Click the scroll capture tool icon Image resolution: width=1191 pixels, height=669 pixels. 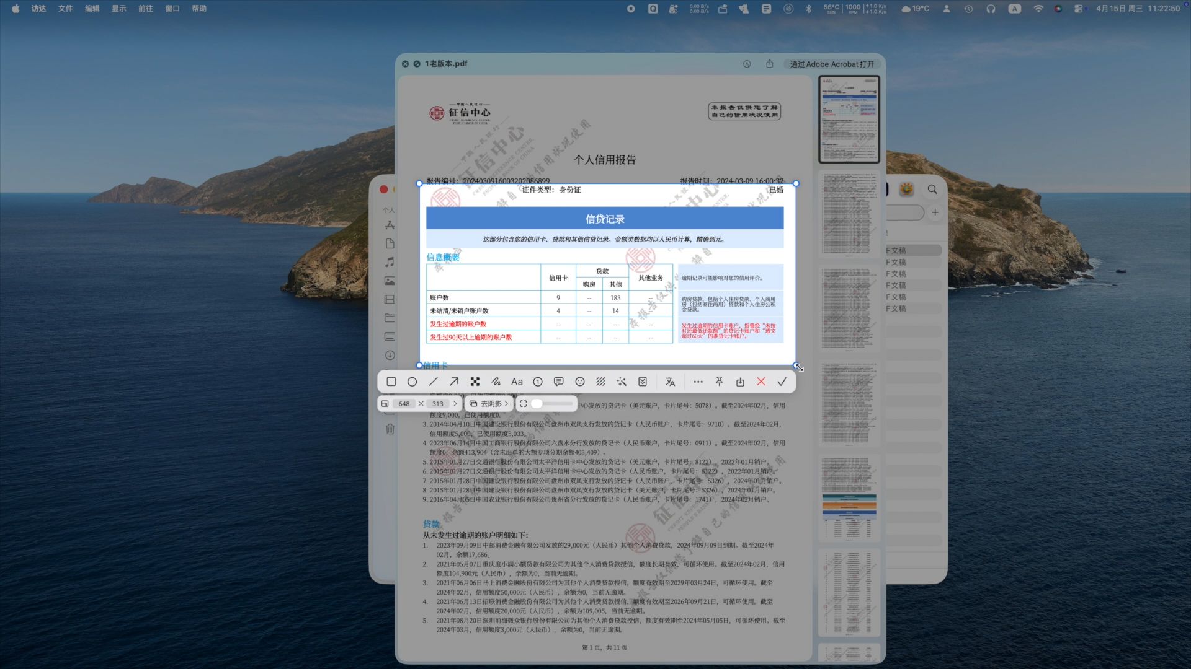click(x=643, y=382)
